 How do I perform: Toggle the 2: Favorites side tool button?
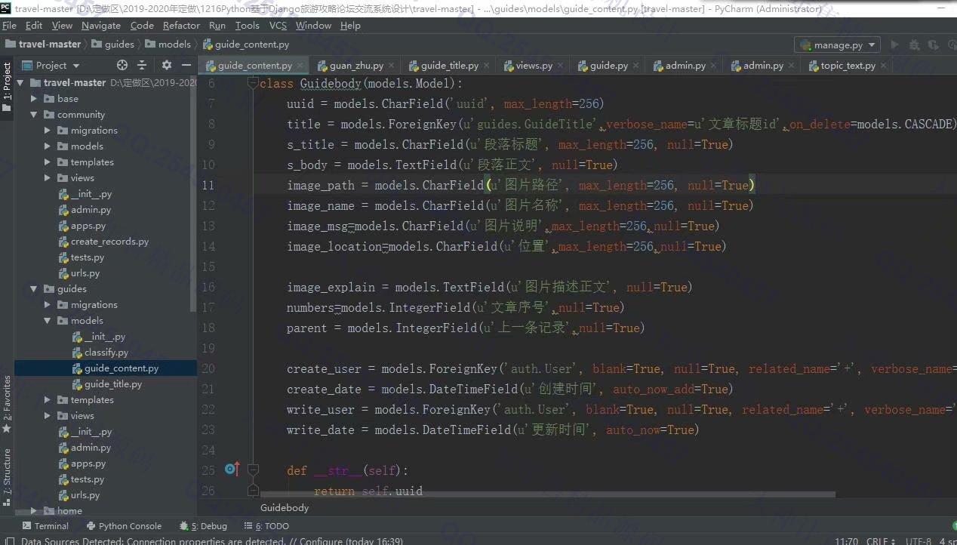(x=7, y=404)
